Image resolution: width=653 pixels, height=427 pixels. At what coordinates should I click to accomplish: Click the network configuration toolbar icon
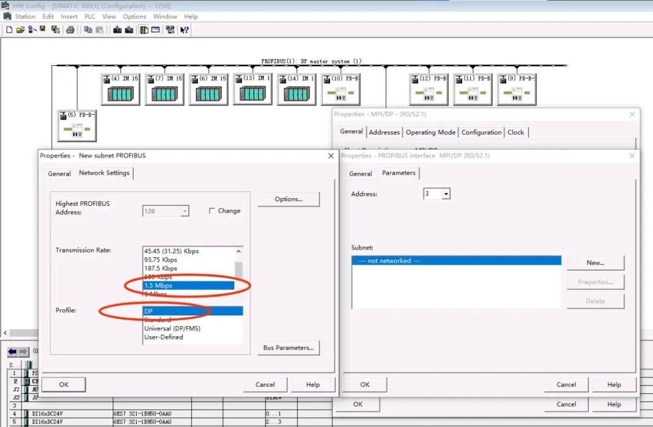click(170, 30)
